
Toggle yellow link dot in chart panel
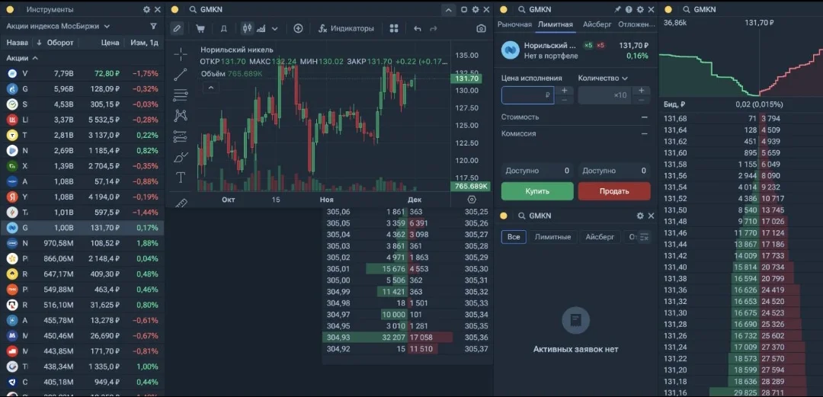pyautogui.click(x=175, y=9)
